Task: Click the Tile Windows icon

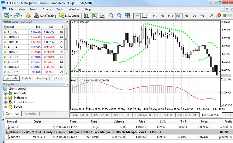Action: [127, 15]
